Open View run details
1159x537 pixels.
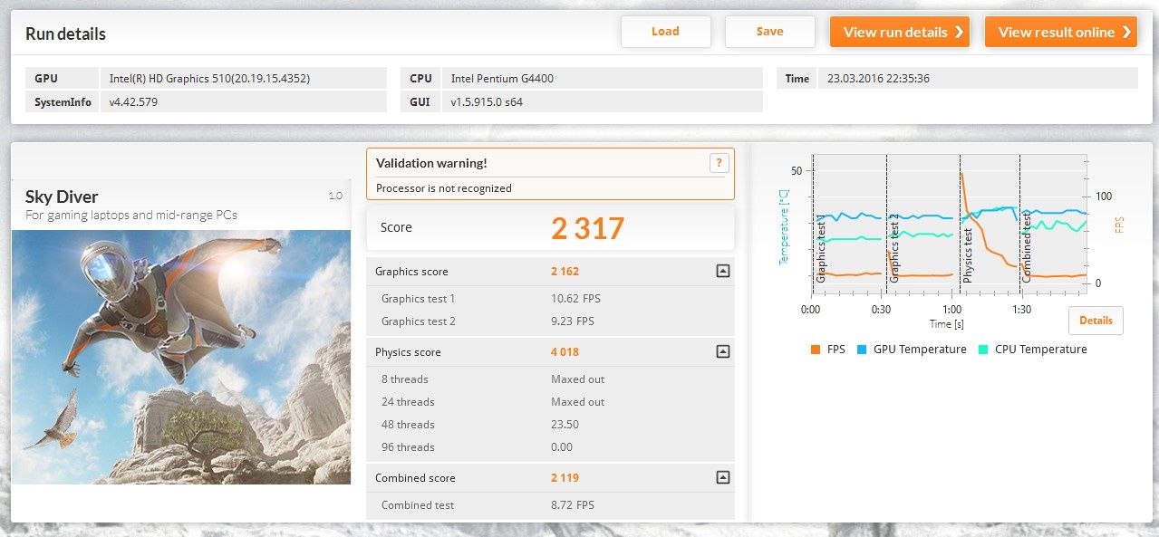(900, 32)
